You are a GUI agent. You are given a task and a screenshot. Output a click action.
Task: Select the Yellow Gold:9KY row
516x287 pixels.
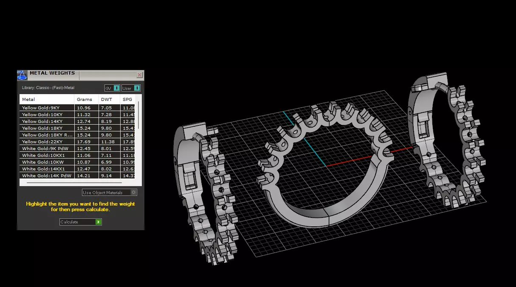pyautogui.click(x=77, y=108)
